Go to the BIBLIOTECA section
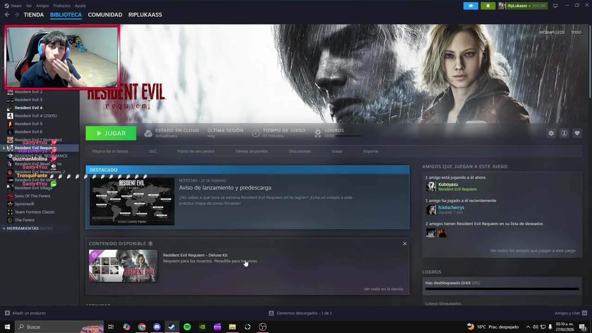 pyautogui.click(x=66, y=15)
